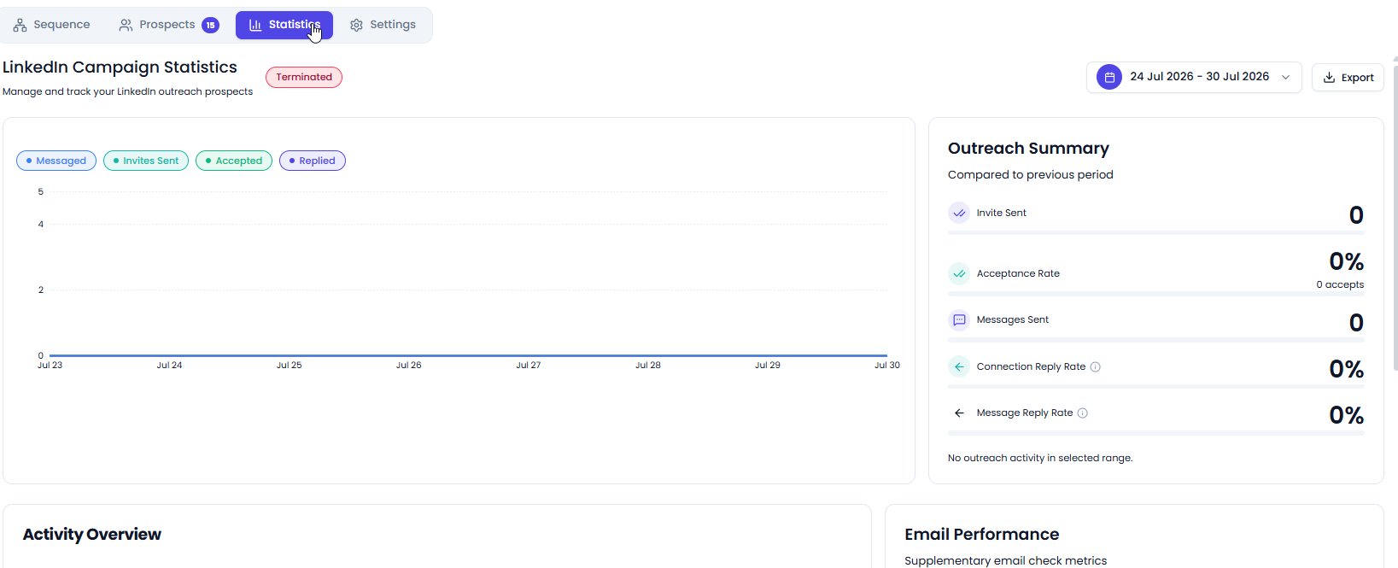
Task: Click the Invite Sent double-check icon
Action: pos(959,213)
